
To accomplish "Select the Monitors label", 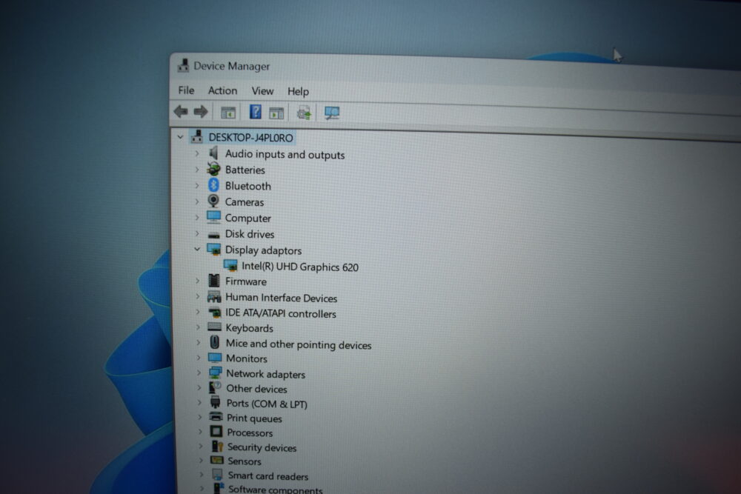I will coord(246,358).
